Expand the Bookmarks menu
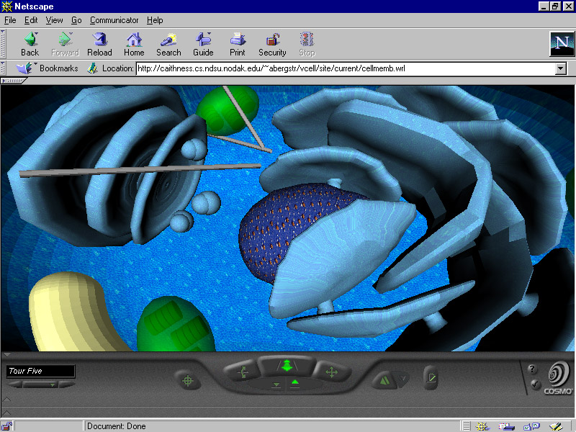Image resolution: width=576 pixels, height=432 pixels. click(x=50, y=68)
